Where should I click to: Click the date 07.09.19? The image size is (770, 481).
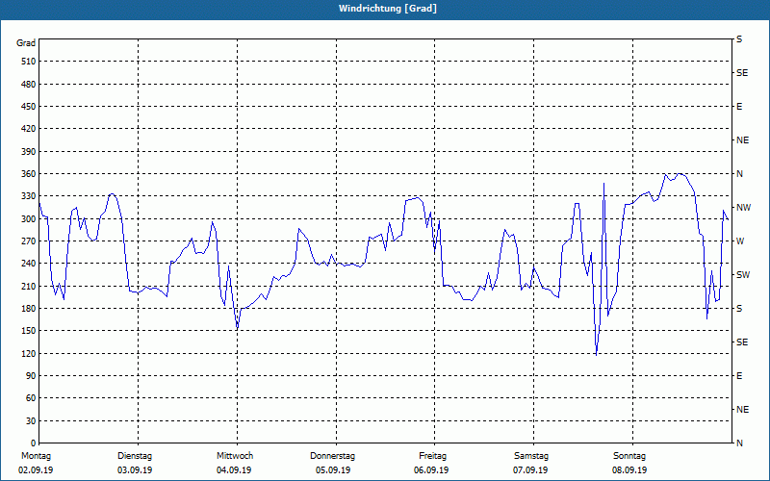point(530,470)
